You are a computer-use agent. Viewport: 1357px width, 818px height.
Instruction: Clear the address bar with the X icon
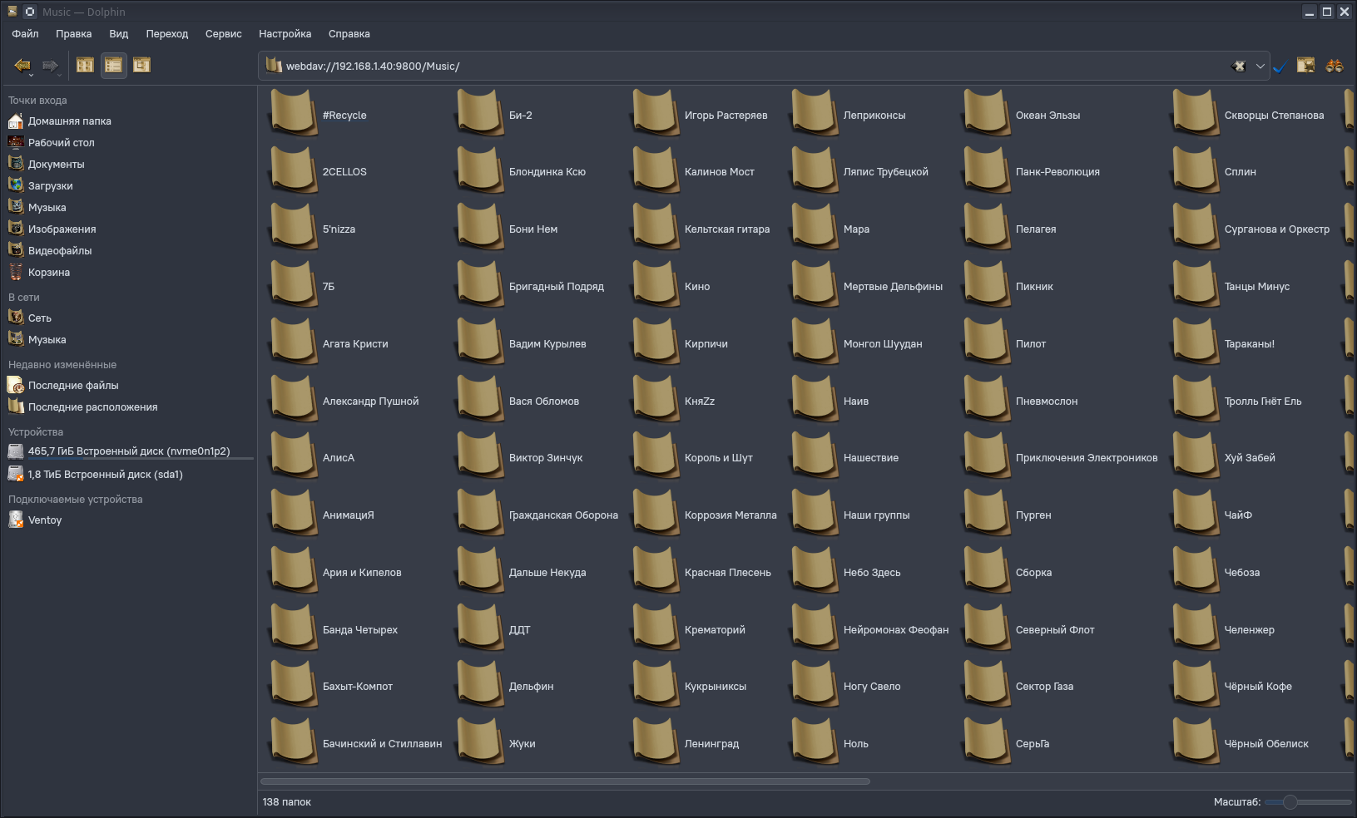pos(1239,67)
